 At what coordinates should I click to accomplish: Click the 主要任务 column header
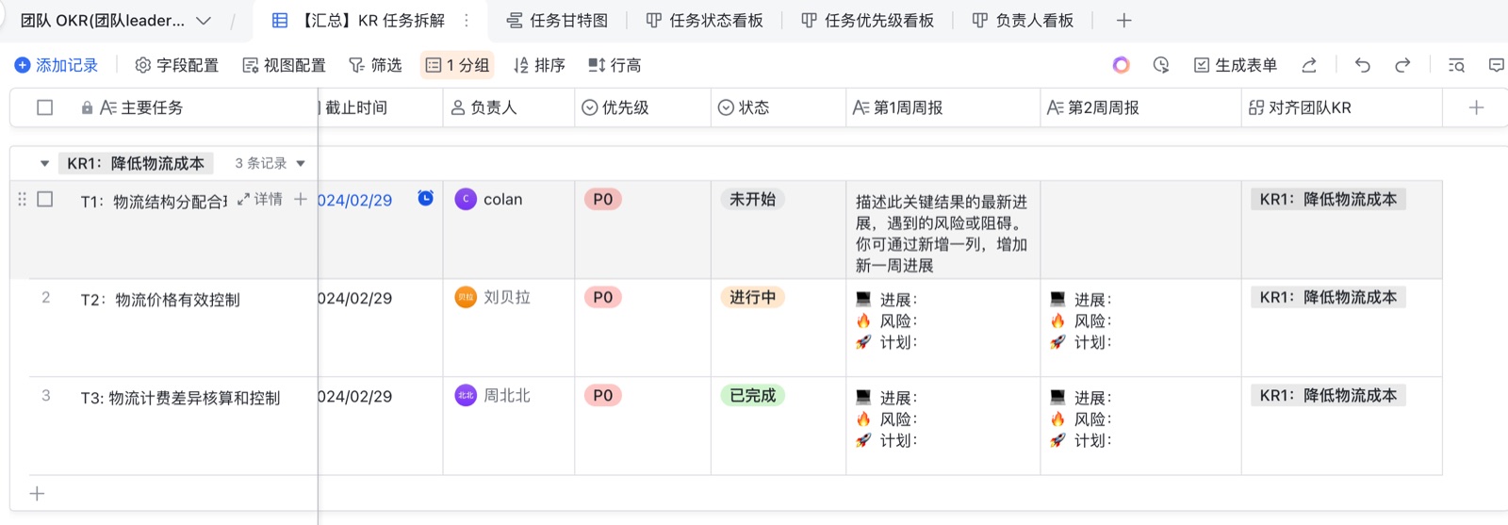(141, 107)
